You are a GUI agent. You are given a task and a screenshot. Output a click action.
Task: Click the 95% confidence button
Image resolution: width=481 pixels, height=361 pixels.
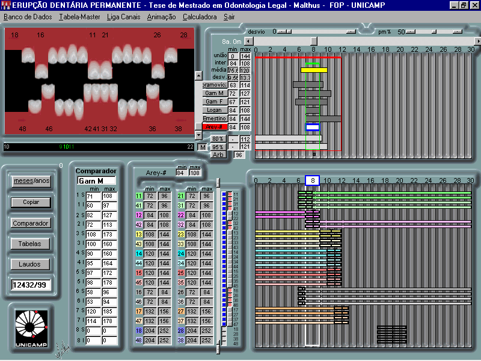218,147
